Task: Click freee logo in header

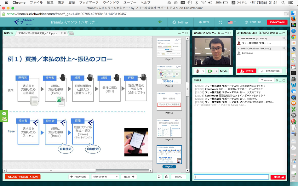Action: [x=24, y=22]
